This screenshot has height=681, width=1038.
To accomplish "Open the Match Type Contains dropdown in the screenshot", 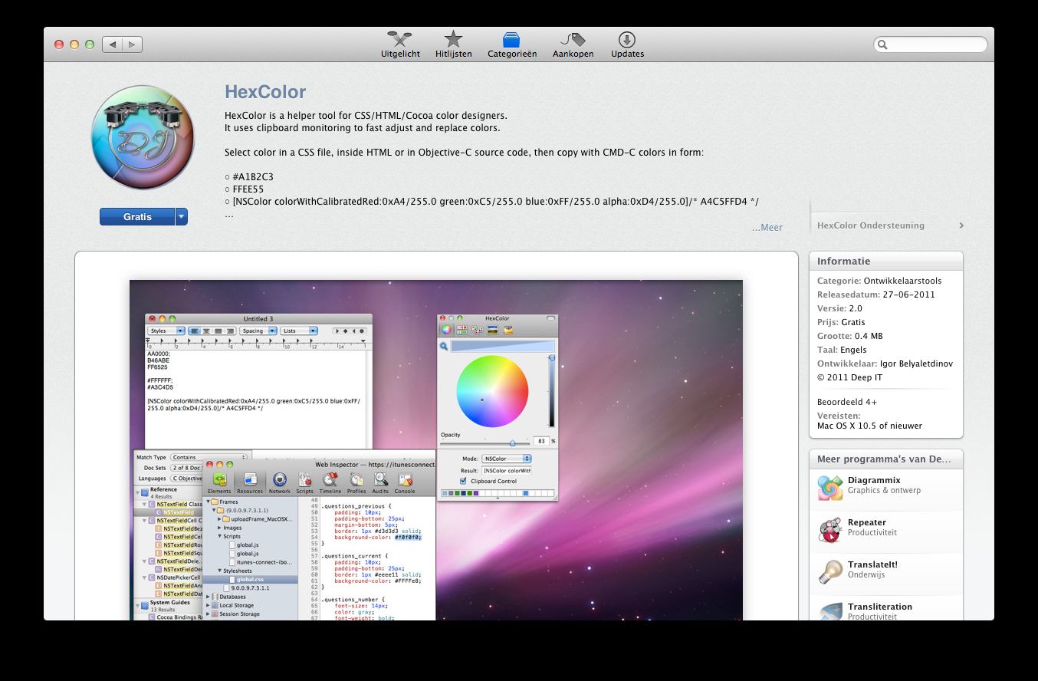I will click(209, 457).
